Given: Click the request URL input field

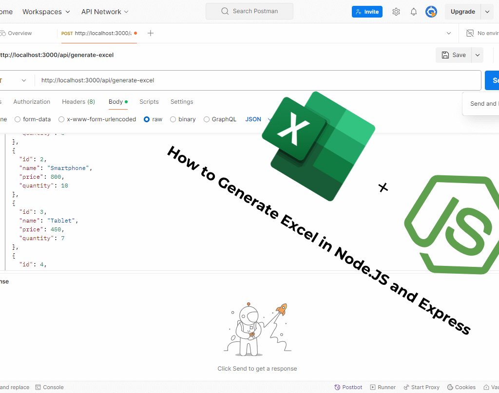Looking at the screenshot, I should tap(258, 80).
